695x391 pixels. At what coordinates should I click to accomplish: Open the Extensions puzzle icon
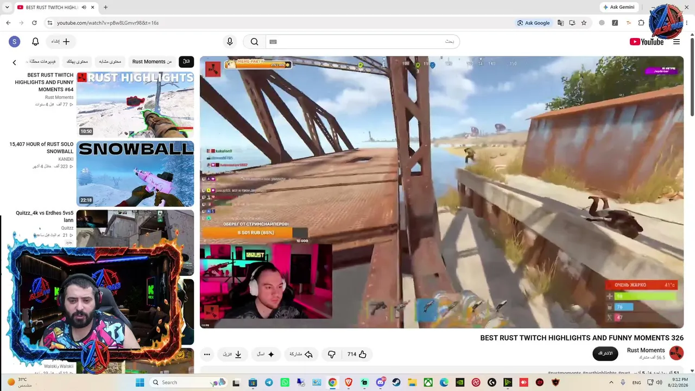(641, 23)
